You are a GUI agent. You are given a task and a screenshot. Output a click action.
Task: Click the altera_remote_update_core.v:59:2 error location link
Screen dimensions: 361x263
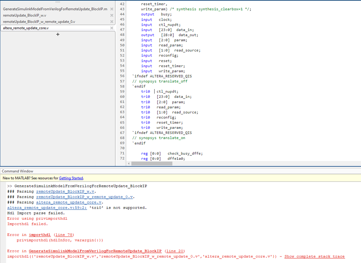pyautogui.click(x=47, y=208)
